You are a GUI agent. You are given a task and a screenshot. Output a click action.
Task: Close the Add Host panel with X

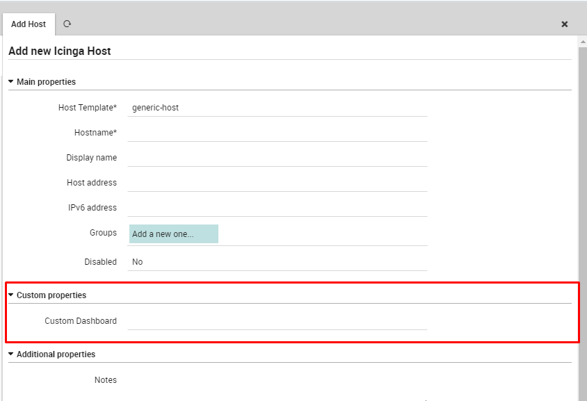click(565, 24)
